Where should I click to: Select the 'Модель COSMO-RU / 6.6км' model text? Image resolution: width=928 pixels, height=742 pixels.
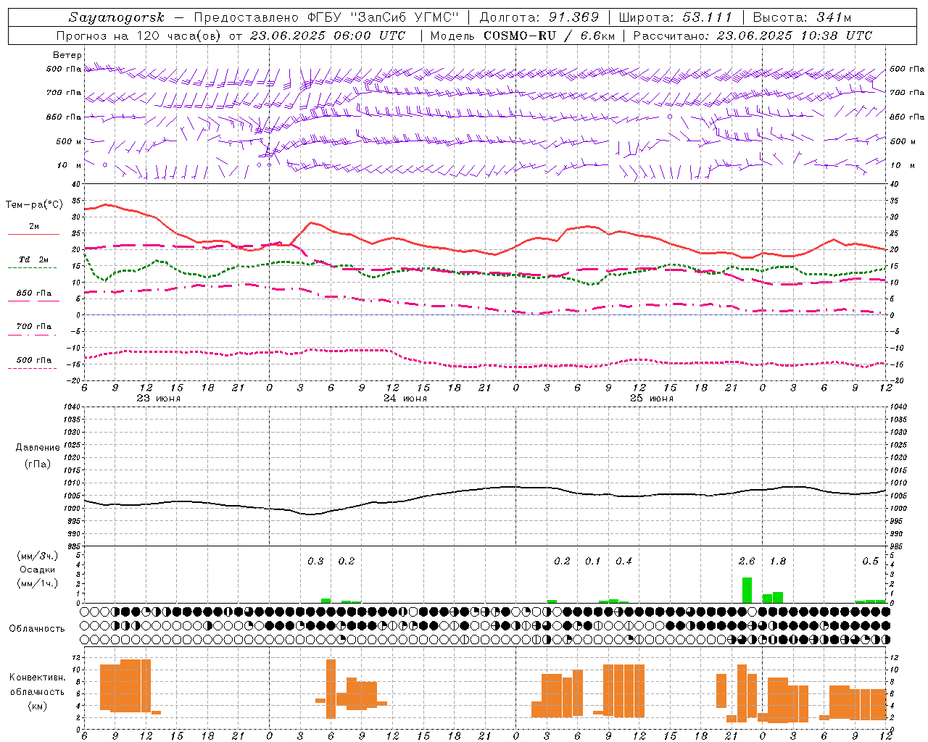(x=522, y=36)
